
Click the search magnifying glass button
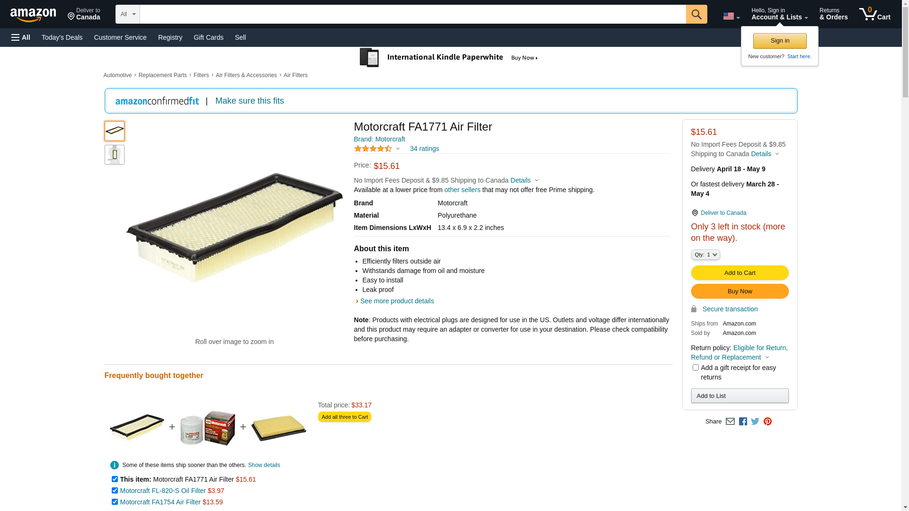696,14
